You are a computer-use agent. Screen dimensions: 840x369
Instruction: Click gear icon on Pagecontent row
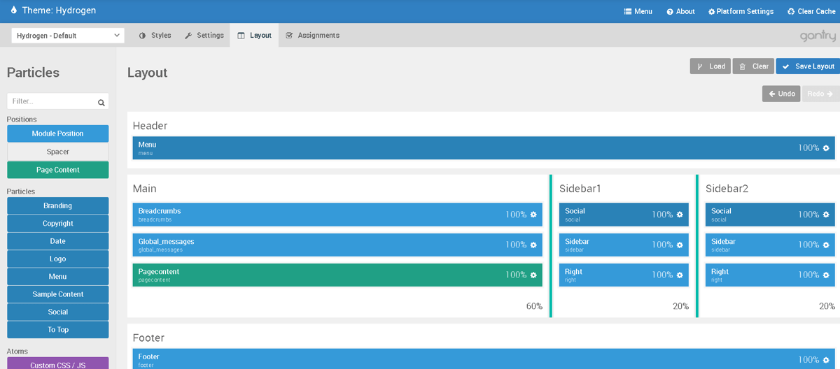pos(533,275)
